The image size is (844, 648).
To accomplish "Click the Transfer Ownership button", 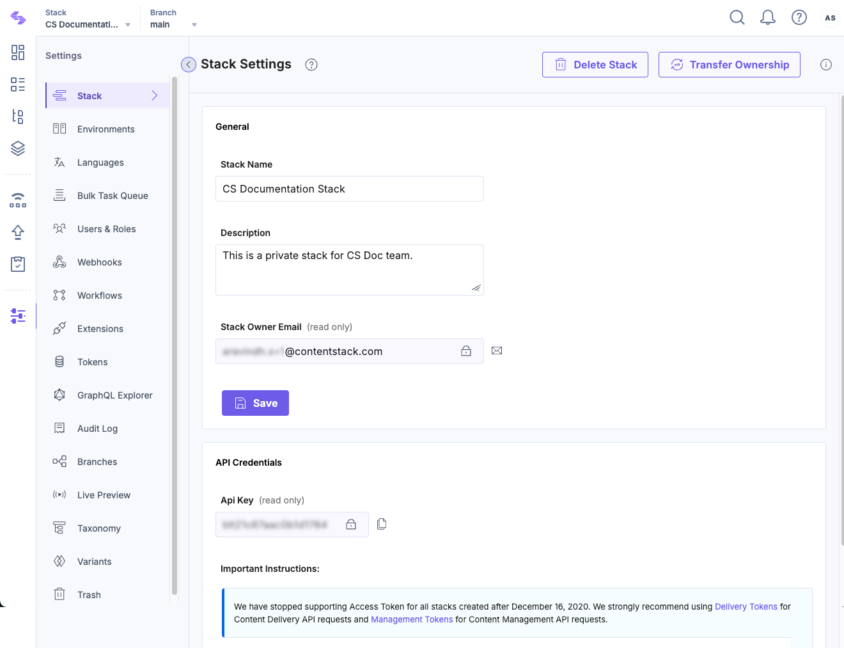I will pyautogui.click(x=730, y=65).
